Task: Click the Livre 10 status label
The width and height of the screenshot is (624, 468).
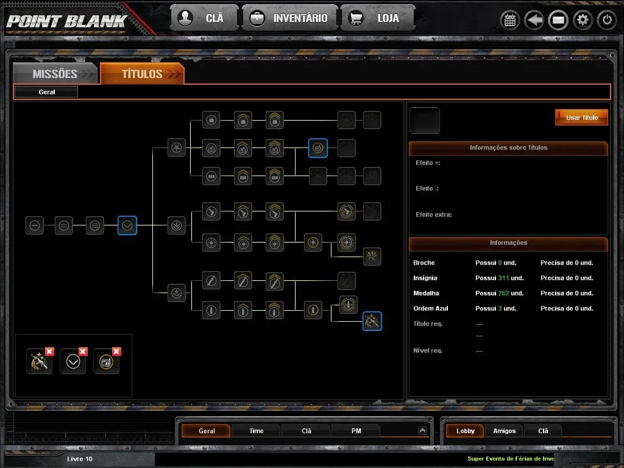Action: 80,459
